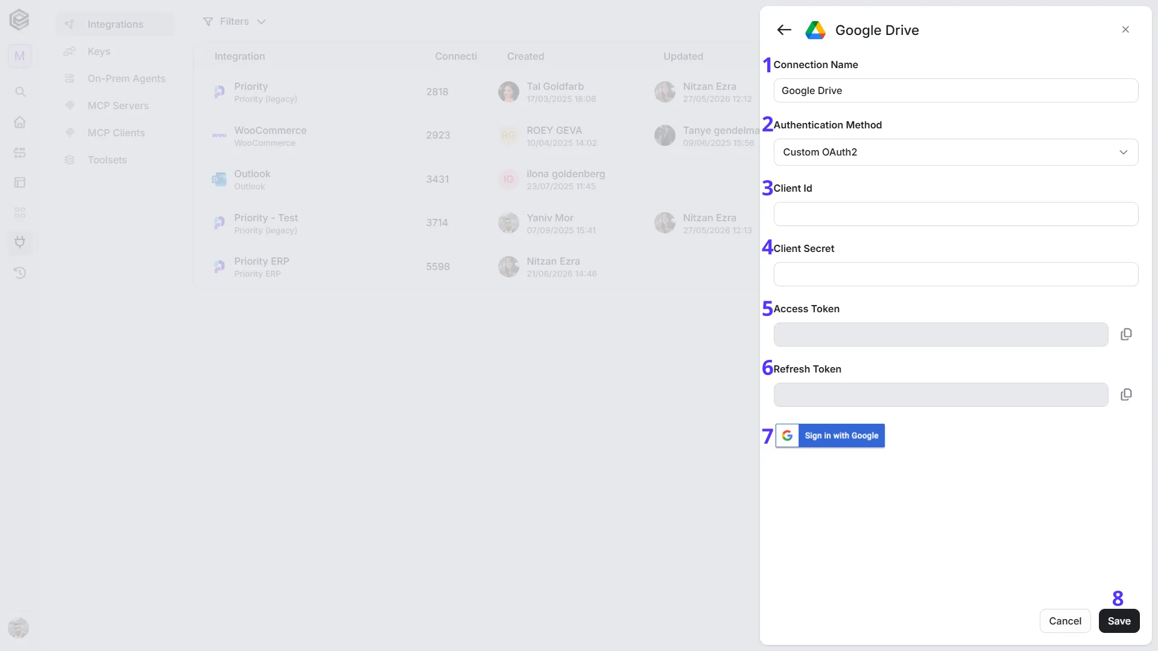The height and width of the screenshot is (651, 1158).
Task: Open the home icon in left sidebar
Action: coord(20,122)
